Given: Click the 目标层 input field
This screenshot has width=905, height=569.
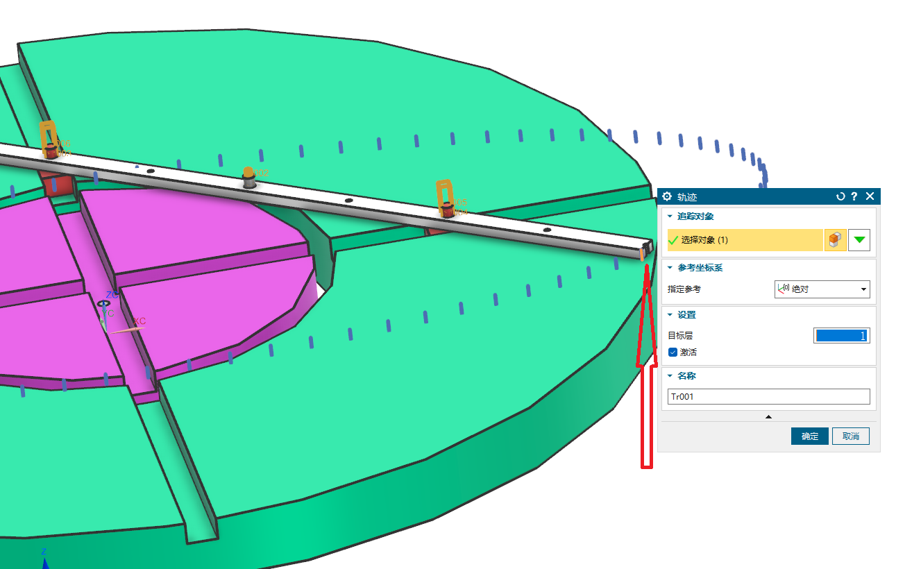Looking at the screenshot, I should click(841, 336).
